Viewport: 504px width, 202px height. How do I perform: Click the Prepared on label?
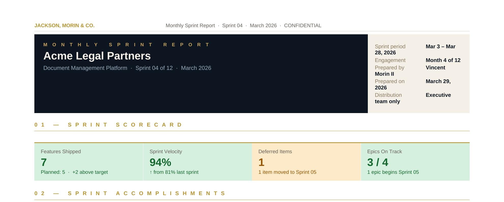389,81
